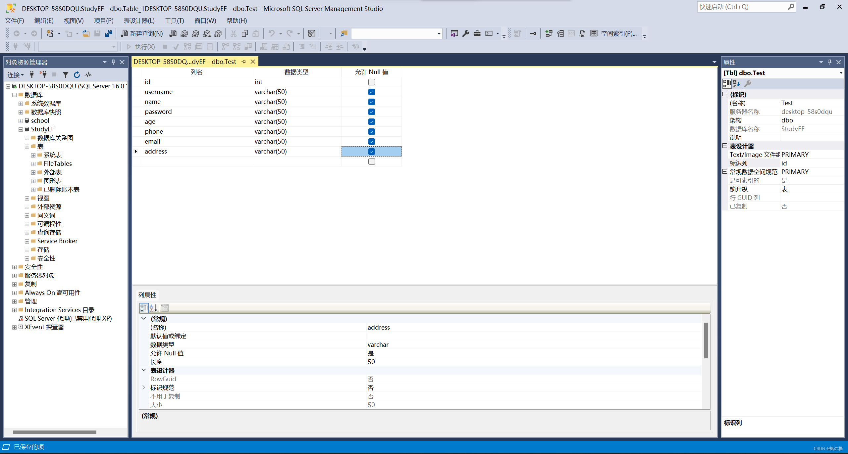Open the 工具(T) menu

tap(174, 21)
